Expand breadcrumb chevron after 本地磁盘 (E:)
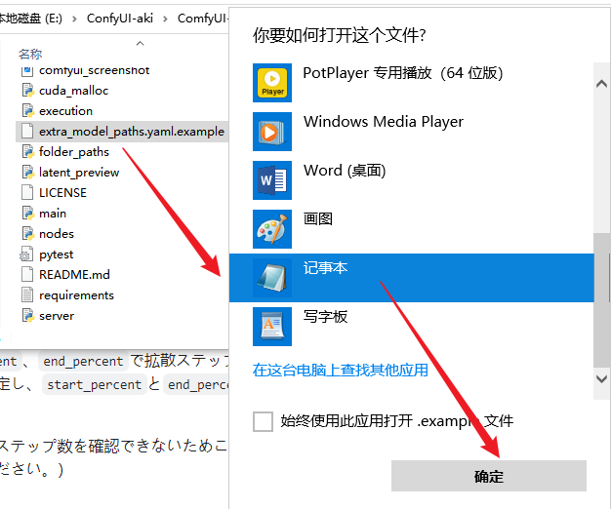Viewport: 611px width, 509px height. [x=74, y=19]
